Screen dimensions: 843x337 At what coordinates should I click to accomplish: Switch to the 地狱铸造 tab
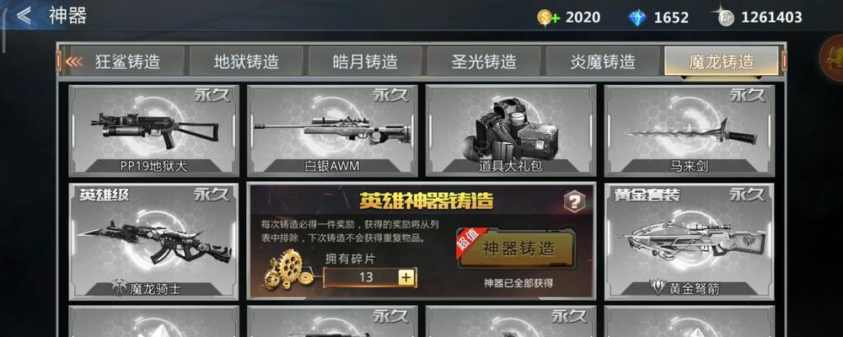pos(246,62)
